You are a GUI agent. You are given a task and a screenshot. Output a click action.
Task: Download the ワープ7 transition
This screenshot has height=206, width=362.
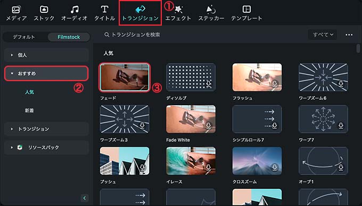pyautogui.click(x=341, y=125)
